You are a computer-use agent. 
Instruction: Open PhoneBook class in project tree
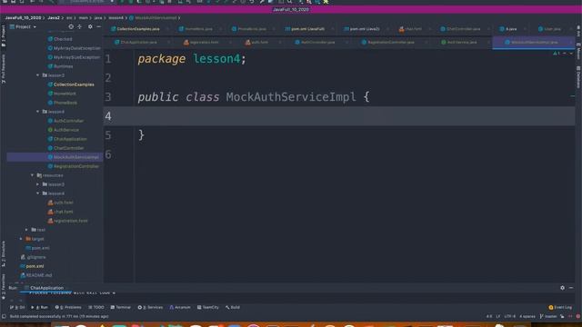(x=63, y=103)
